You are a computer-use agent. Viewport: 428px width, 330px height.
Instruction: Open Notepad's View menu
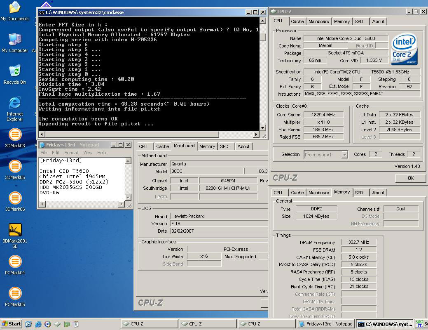(x=88, y=153)
